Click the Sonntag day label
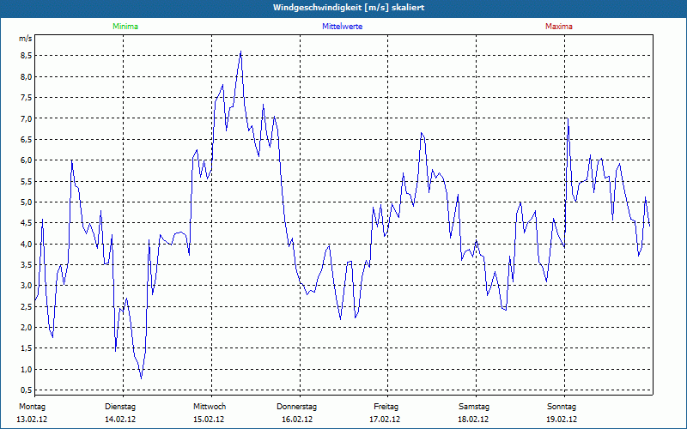The image size is (687, 429). (562, 407)
